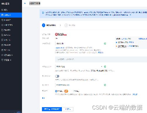Click green check icon beside email field
Image resolution: width=147 pixels, height=113 pixels.
click(x=105, y=85)
